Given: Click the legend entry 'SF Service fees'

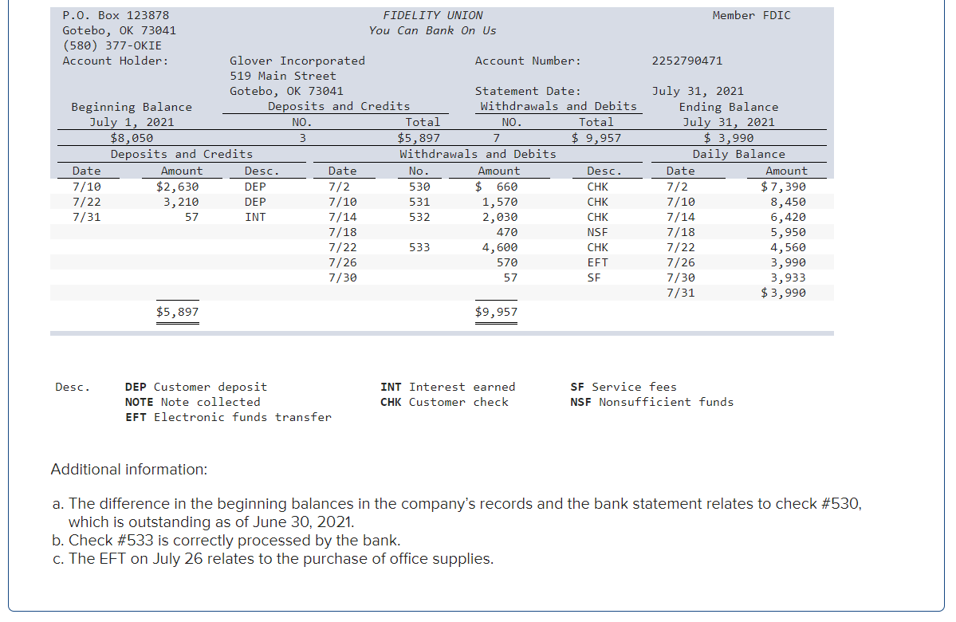Looking at the screenshot, I should (x=624, y=388).
